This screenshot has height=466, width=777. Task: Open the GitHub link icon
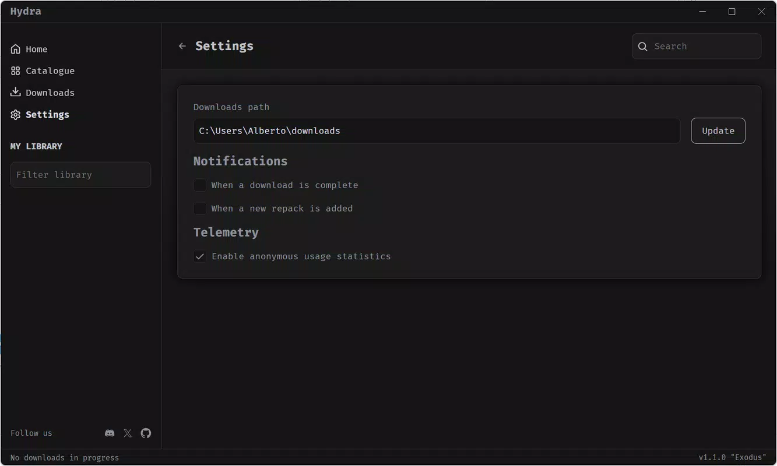click(x=146, y=433)
